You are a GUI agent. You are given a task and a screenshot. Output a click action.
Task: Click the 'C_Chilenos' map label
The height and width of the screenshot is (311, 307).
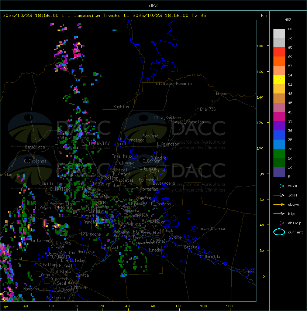pos(35,161)
